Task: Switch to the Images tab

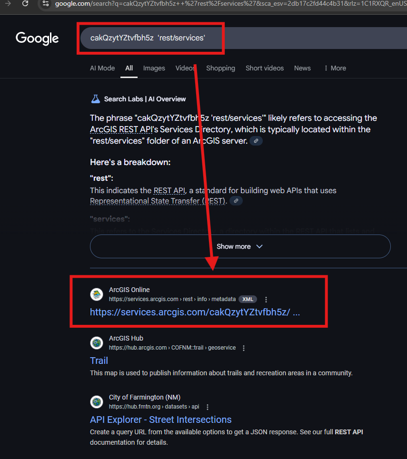Action: (154, 68)
